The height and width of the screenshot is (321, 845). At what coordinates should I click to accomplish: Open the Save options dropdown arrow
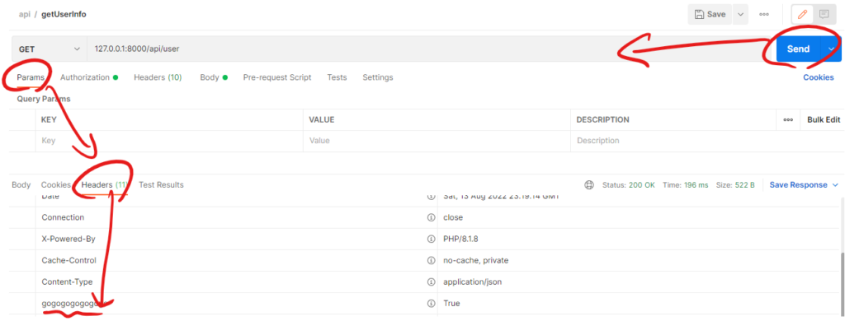click(x=740, y=15)
